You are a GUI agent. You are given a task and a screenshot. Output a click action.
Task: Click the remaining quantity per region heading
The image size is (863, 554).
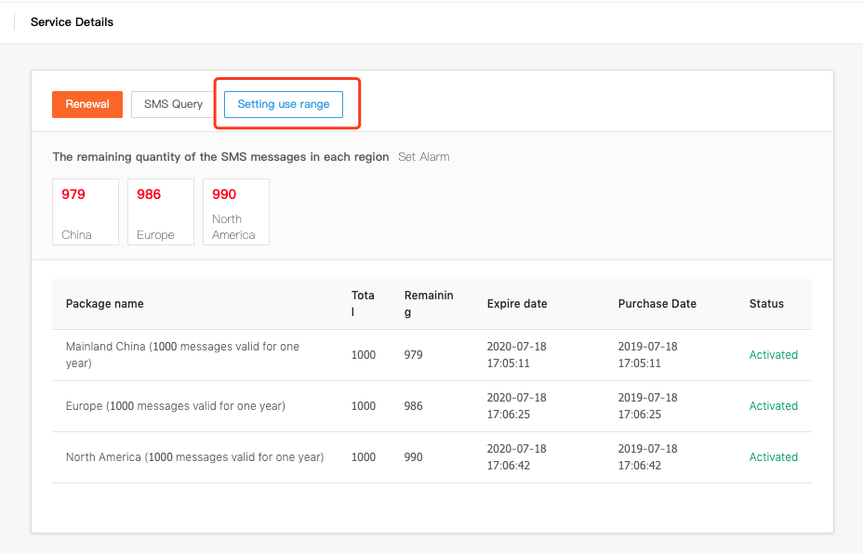coord(220,157)
